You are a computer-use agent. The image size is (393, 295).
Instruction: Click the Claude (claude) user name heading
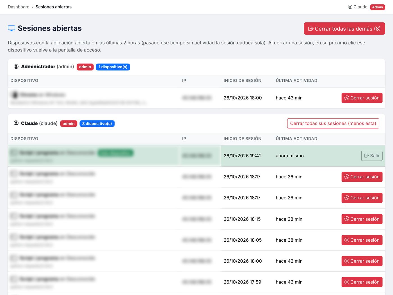[39, 123]
